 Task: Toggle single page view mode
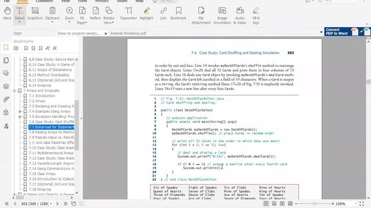[x=266, y=203]
